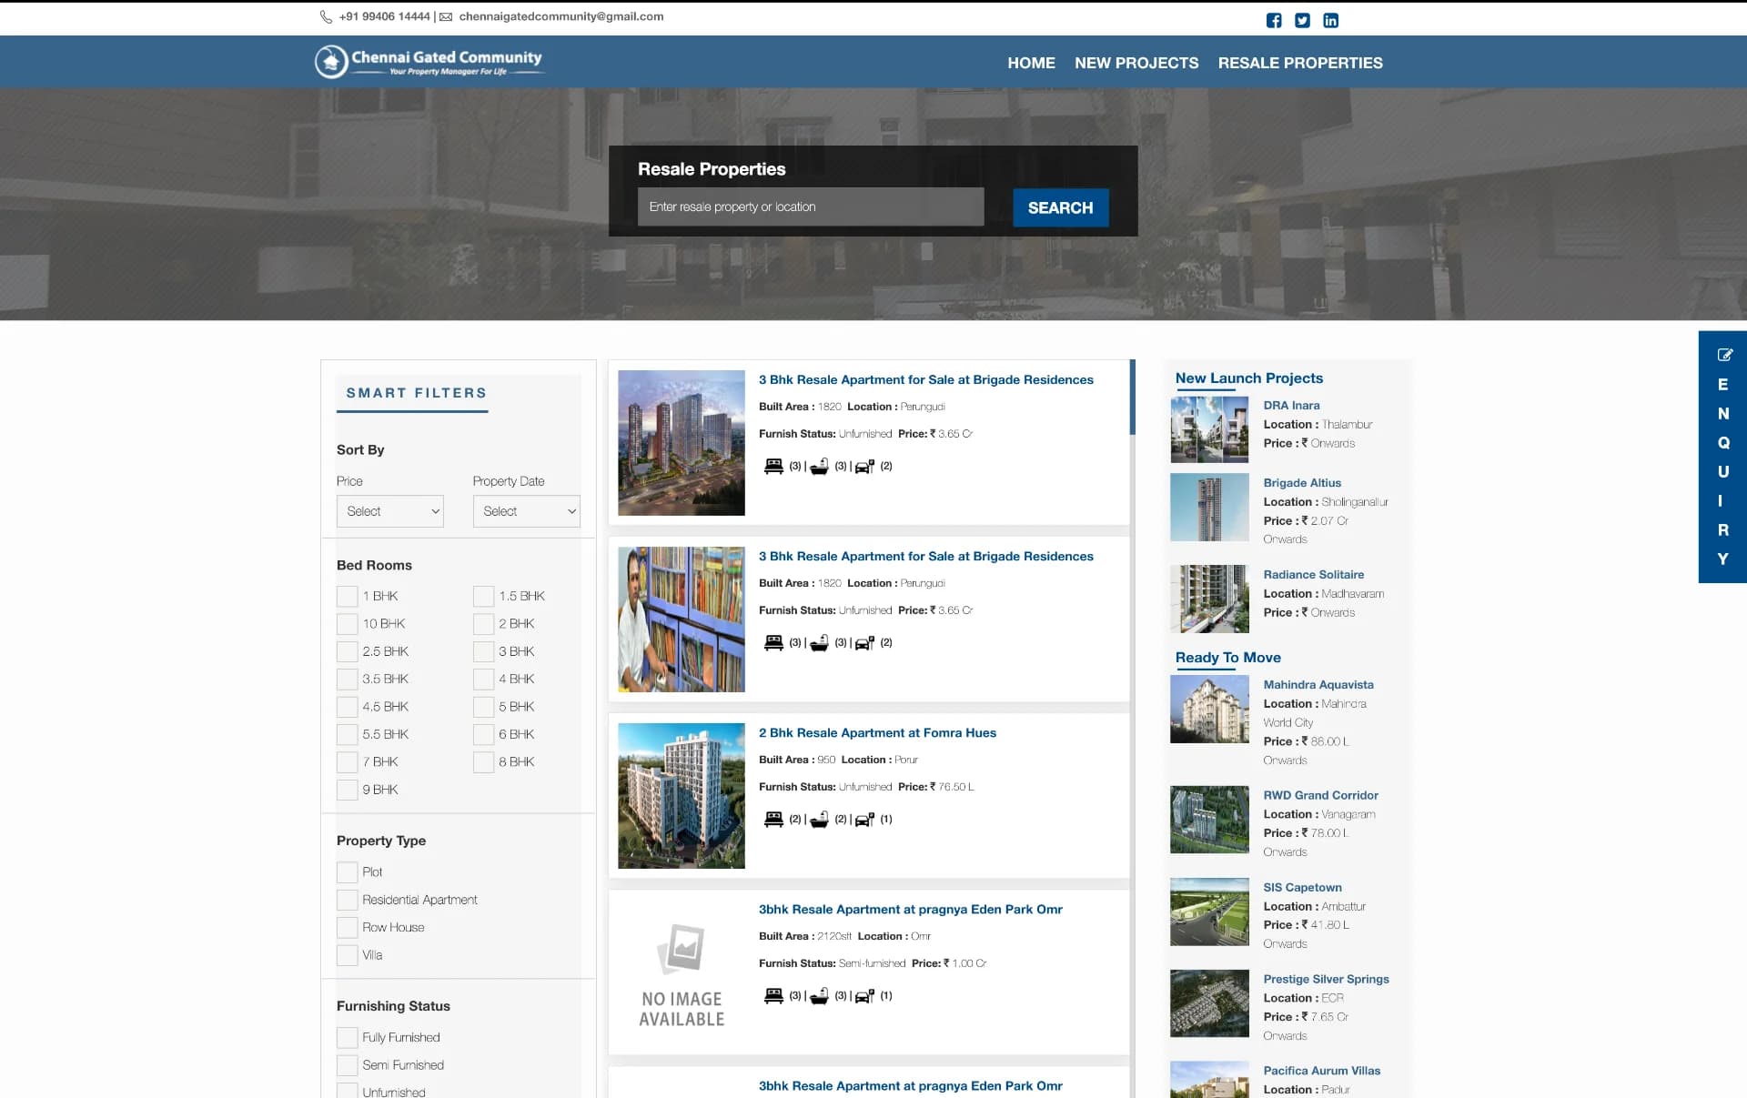Enable Fully Furnished filter
This screenshot has width=1747, height=1098.
347,1038
